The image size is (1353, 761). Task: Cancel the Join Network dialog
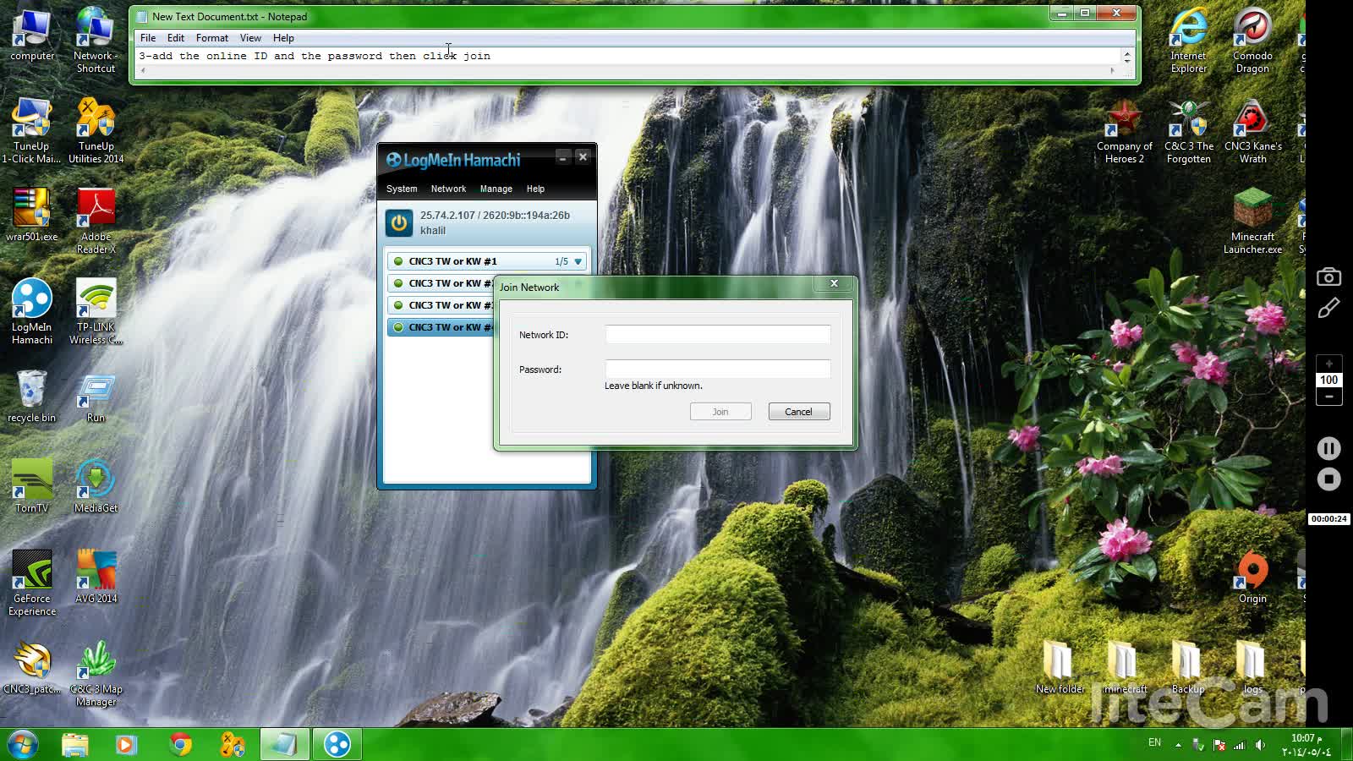coord(797,411)
